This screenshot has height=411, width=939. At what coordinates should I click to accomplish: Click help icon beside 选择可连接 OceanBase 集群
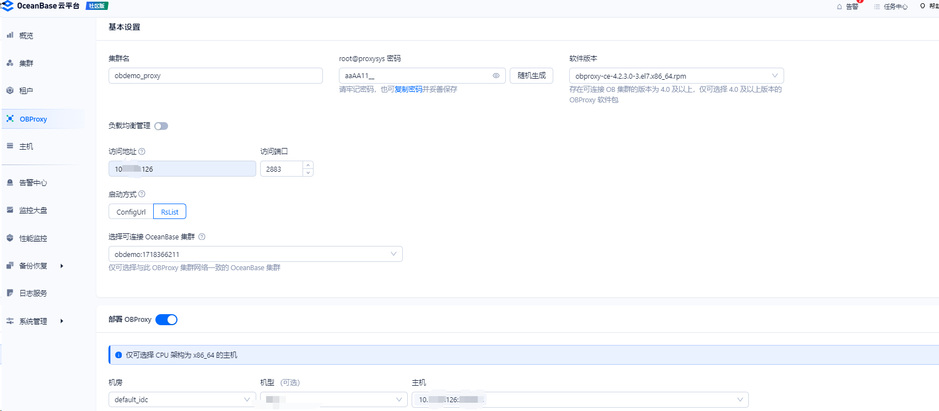pyautogui.click(x=202, y=237)
